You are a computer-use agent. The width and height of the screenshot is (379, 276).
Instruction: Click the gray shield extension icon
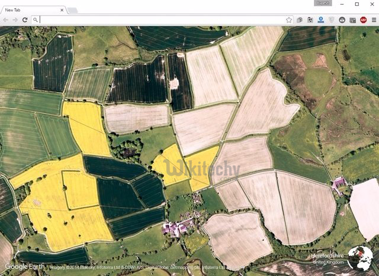point(331,20)
